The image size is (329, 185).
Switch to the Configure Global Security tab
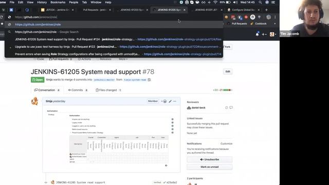pyautogui.click(x=243, y=10)
